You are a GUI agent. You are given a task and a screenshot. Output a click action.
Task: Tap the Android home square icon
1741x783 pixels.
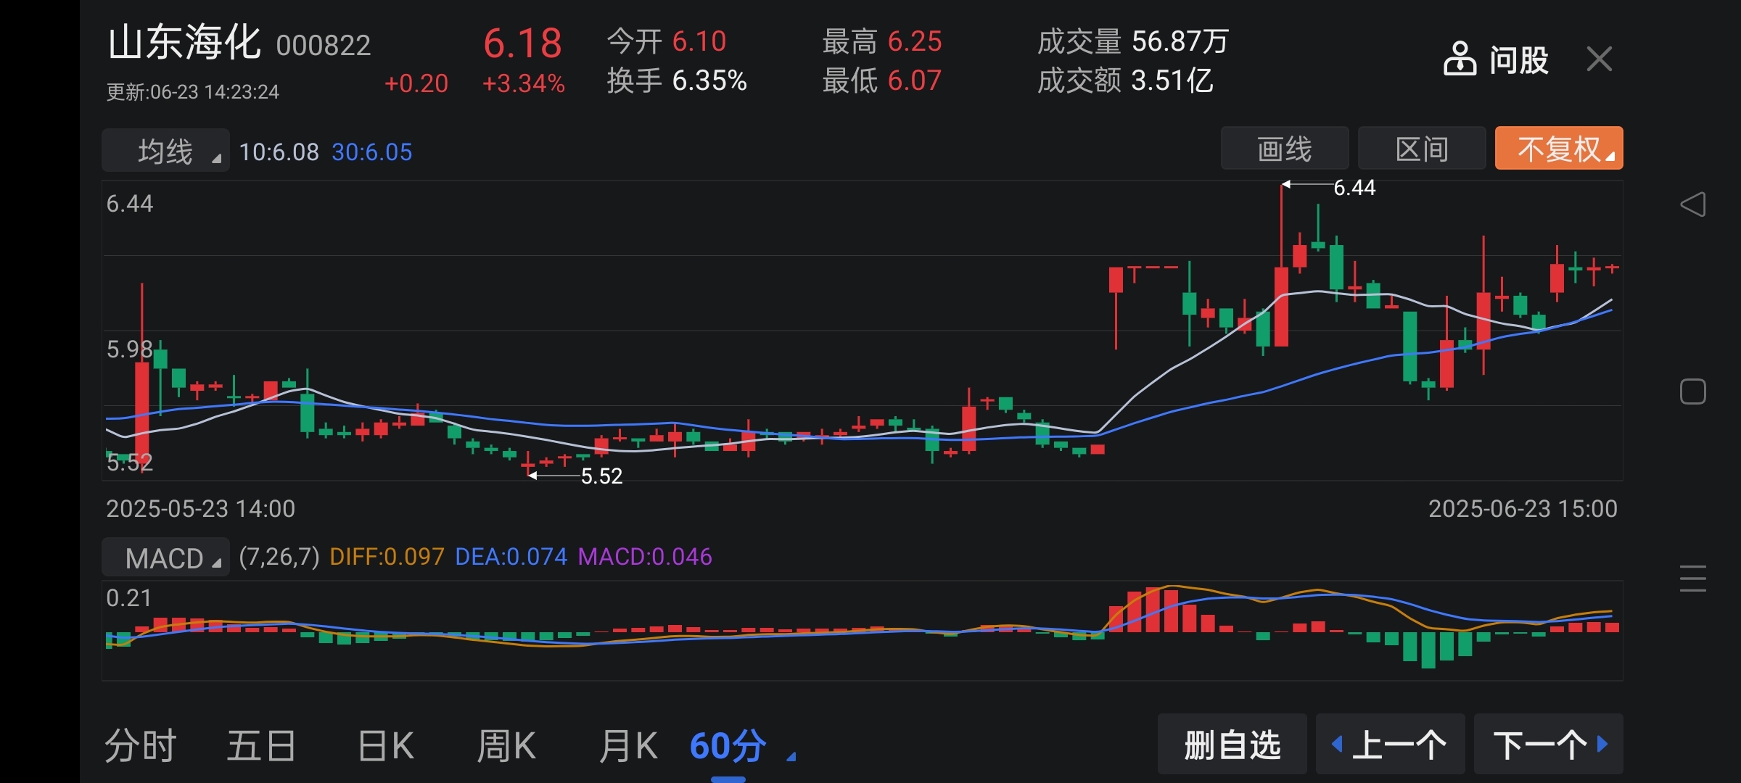[1692, 391]
